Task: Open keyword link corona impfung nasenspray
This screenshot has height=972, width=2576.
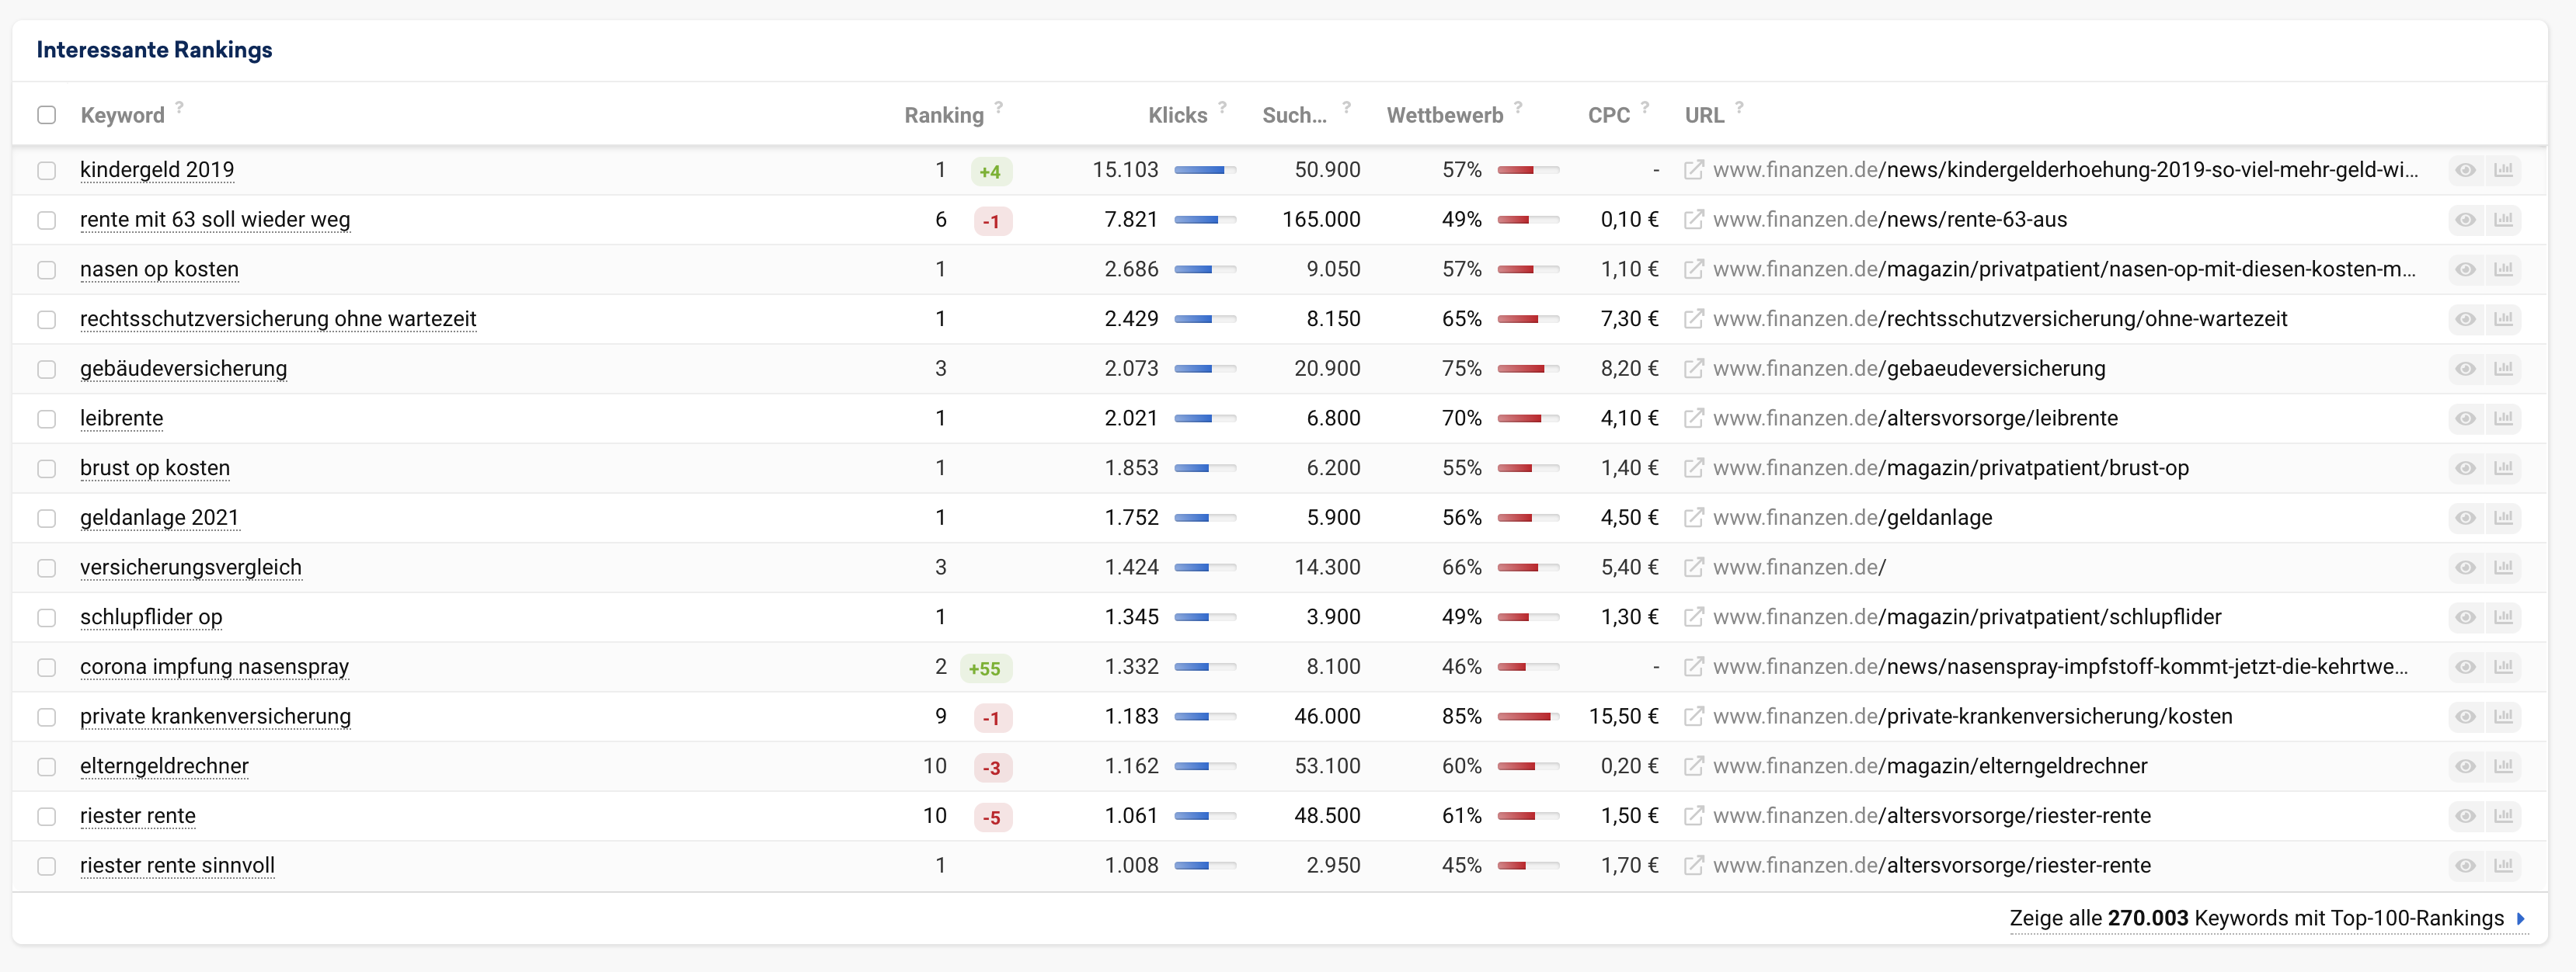Action: click(214, 666)
